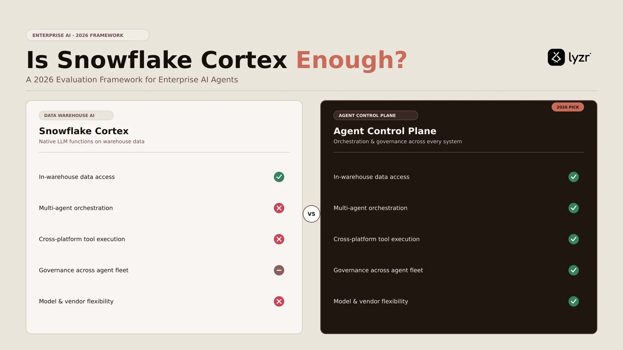The height and width of the screenshot is (350, 623).
Task: Click the Agent Control Plane card heading
Action: click(385, 131)
